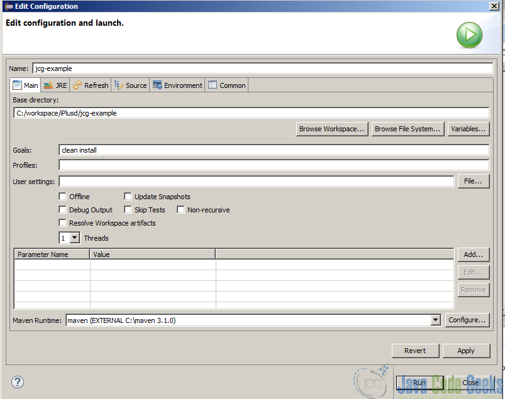This screenshot has height=399, width=505.
Task: Click File button next to User settings
Action: (475, 181)
